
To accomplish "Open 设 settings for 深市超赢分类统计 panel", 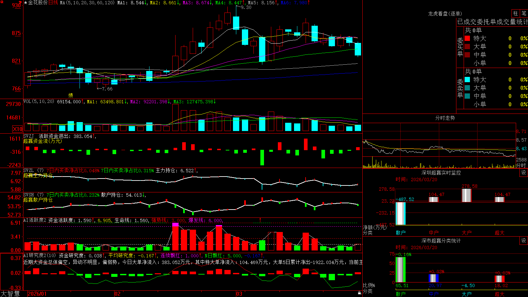I will click(524, 241).
